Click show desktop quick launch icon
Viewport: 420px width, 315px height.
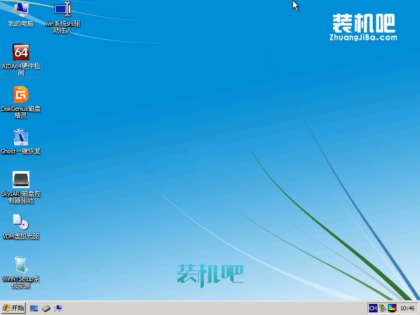click(x=34, y=308)
